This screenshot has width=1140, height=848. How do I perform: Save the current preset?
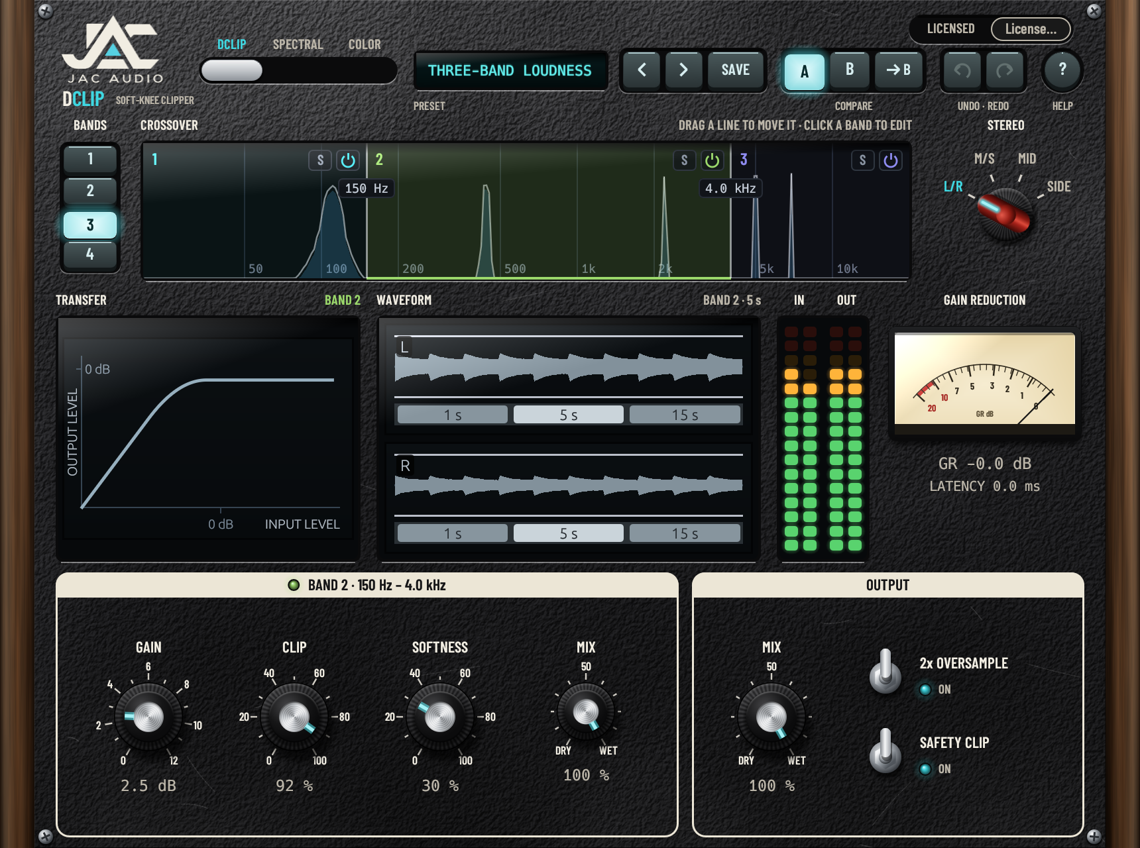(x=735, y=70)
